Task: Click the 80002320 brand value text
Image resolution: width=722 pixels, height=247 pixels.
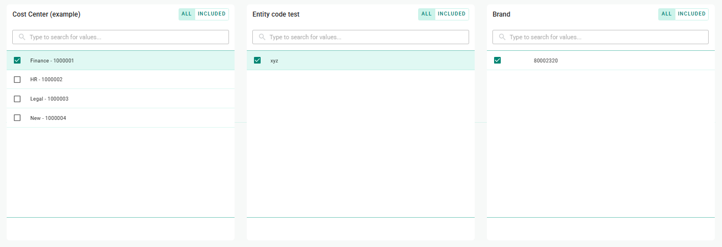Action: point(546,61)
